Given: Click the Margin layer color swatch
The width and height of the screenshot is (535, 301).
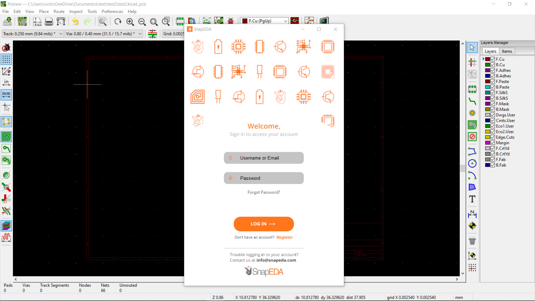Looking at the screenshot, I should coord(488,143).
